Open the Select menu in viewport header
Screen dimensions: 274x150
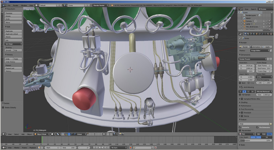(x=16, y=134)
